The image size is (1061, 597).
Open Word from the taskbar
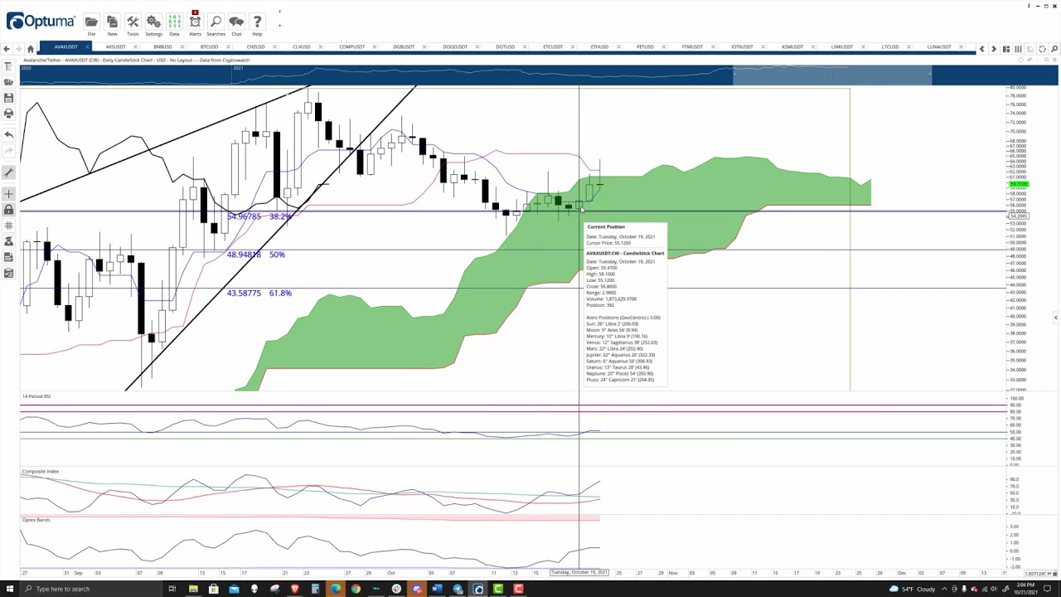(437, 589)
